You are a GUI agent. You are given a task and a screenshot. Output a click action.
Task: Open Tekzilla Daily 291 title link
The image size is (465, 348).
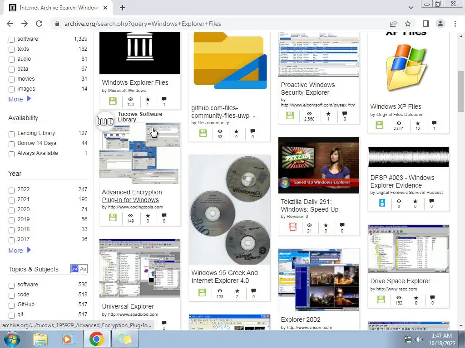click(310, 205)
